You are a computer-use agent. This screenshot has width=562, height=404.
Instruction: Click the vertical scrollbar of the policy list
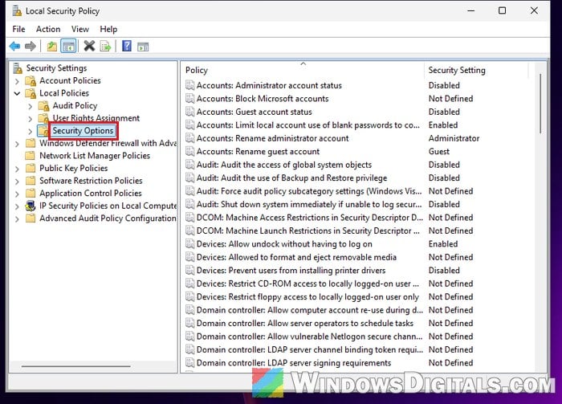tap(540, 104)
